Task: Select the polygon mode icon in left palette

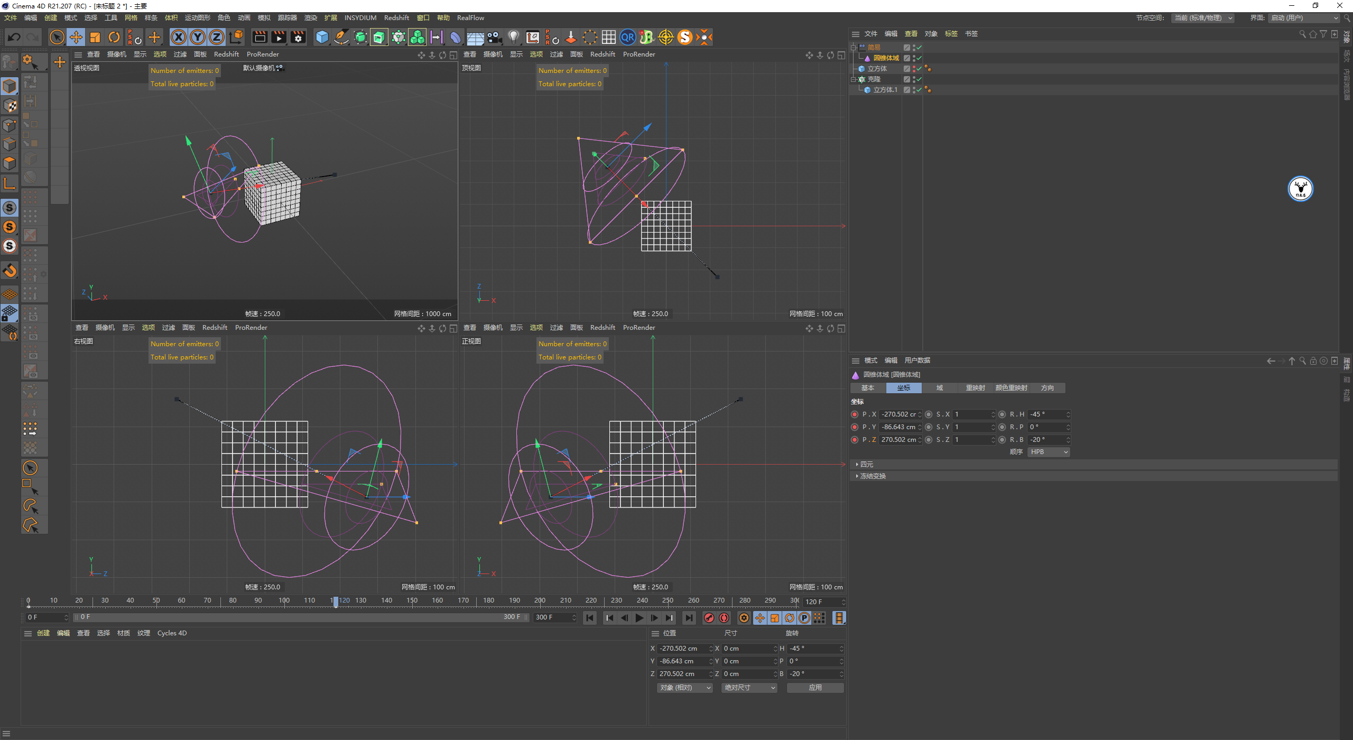Action: pyautogui.click(x=10, y=163)
